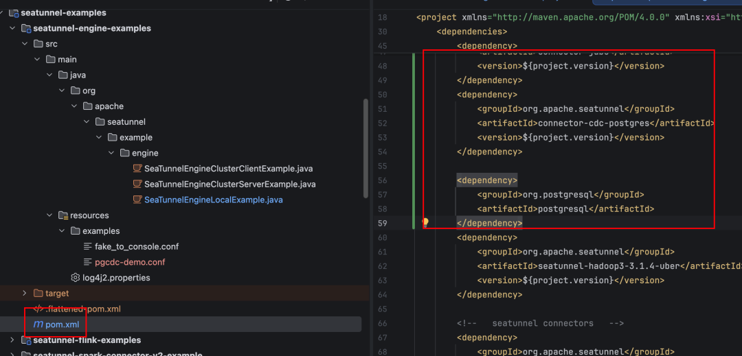Open SeaTunnelEngineClusterServerExample.java
Viewport: 742px width, 356px height.
pyautogui.click(x=230, y=184)
